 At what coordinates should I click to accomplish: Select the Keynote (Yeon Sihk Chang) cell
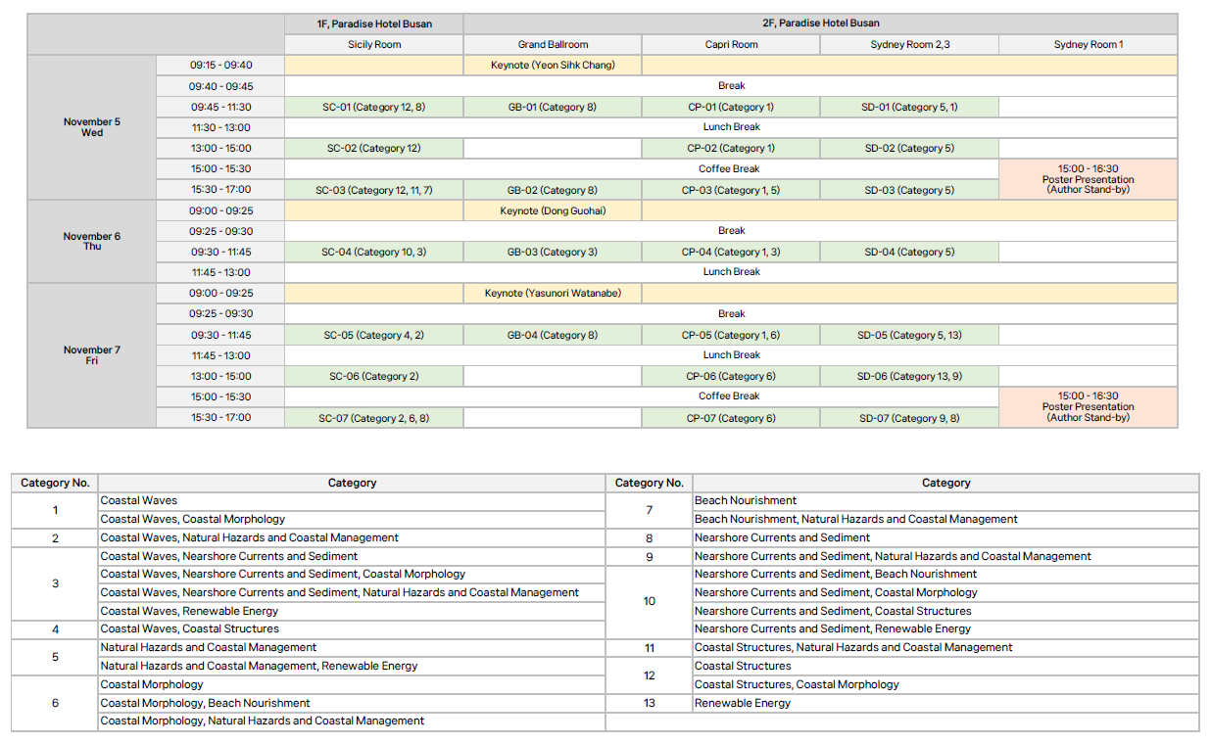click(553, 66)
